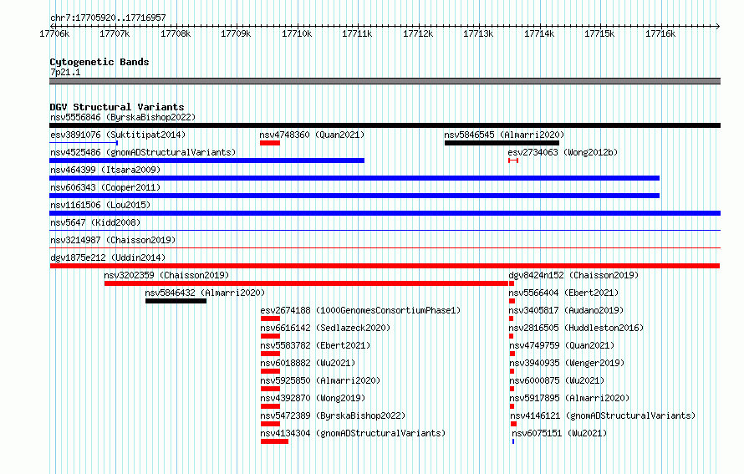Open variant nsv2816505 (Huddleston2016)

point(577,328)
